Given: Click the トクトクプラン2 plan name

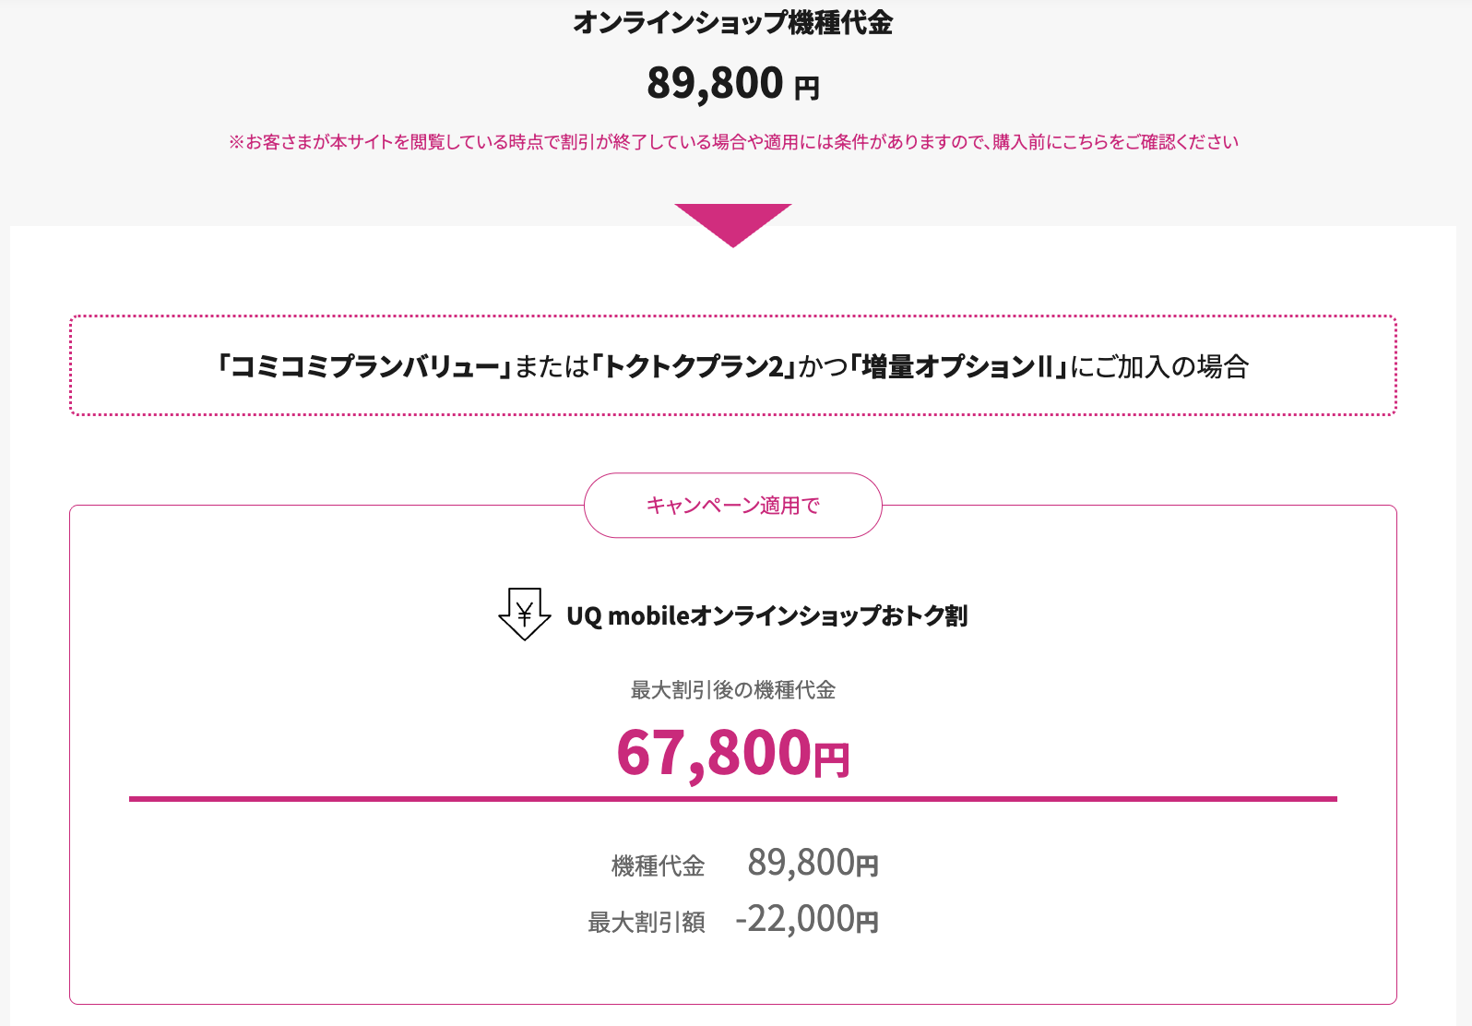Looking at the screenshot, I should [694, 367].
